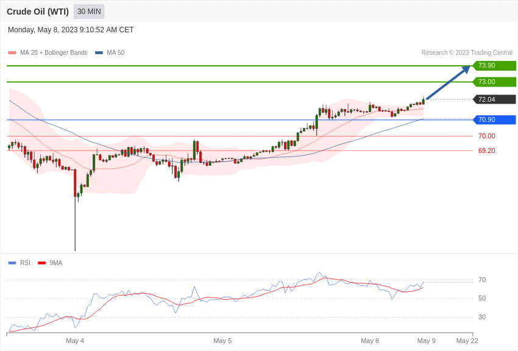Click the red 70.00 support level label

coord(486,136)
